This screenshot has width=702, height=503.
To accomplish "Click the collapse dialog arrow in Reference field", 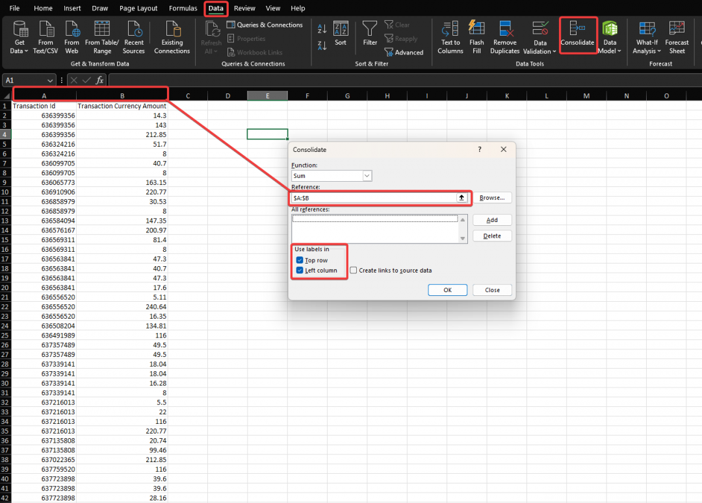I will pyautogui.click(x=461, y=197).
